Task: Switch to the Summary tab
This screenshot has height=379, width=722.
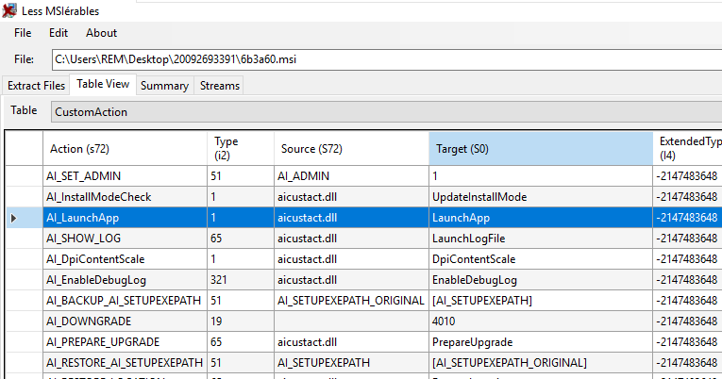Action: 164,86
